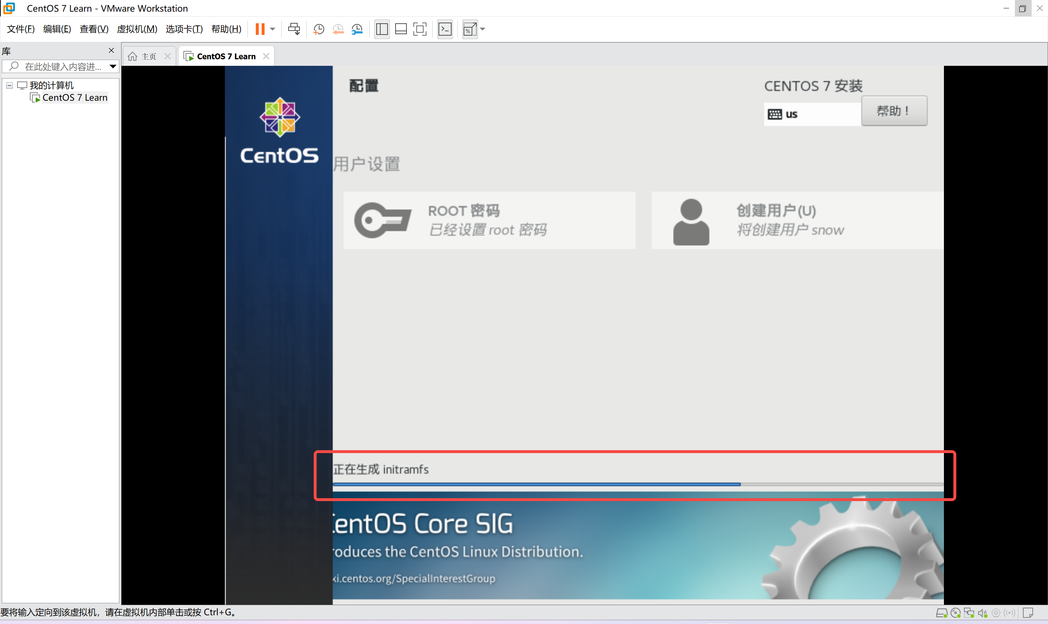Minimize the VMware Workstation window
Image resolution: width=1048 pixels, height=624 pixels.
(x=1006, y=8)
